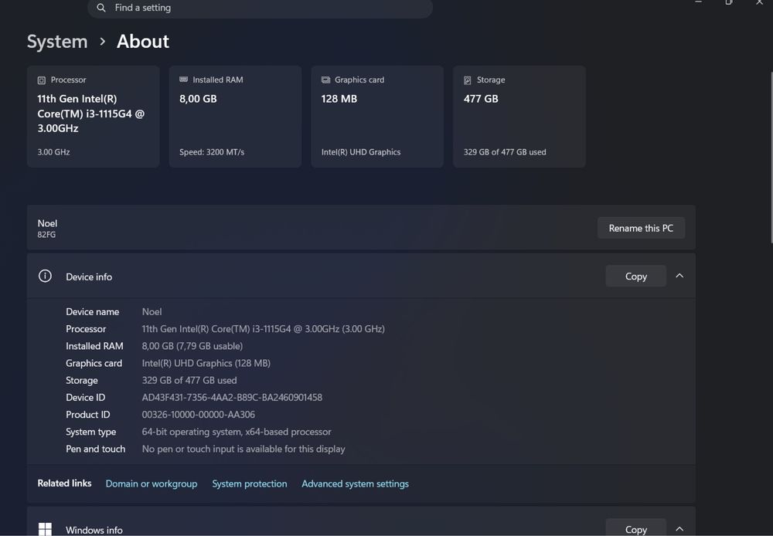The height and width of the screenshot is (536, 773).
Task: Click '8,00 GB (7,79 GB usable)' value
Action: tap(192, 346)
